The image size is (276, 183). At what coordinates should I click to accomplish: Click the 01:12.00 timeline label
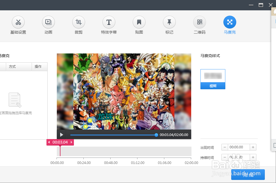point(138,163)
